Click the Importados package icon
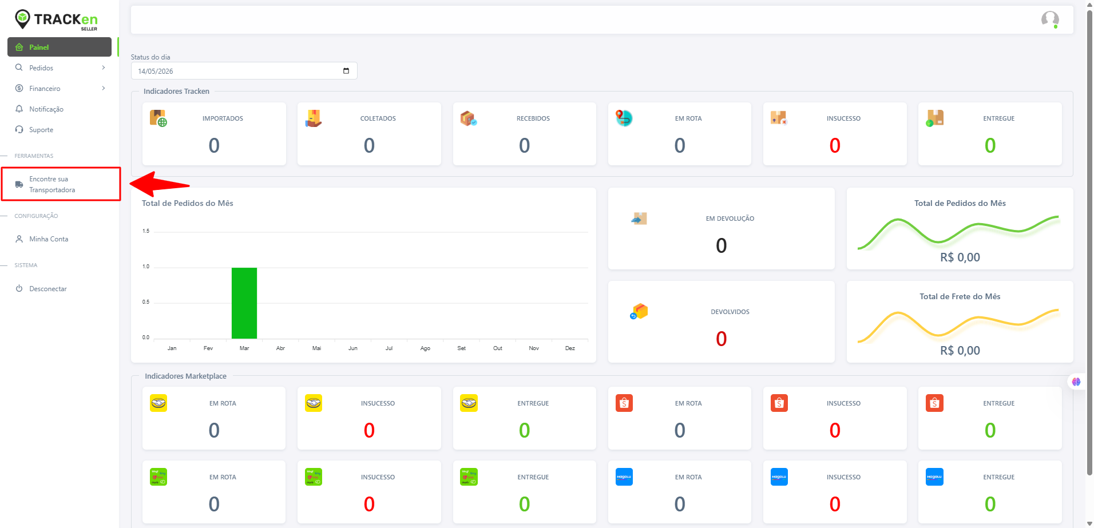1094x528 pixels. [x=158, y=118]
